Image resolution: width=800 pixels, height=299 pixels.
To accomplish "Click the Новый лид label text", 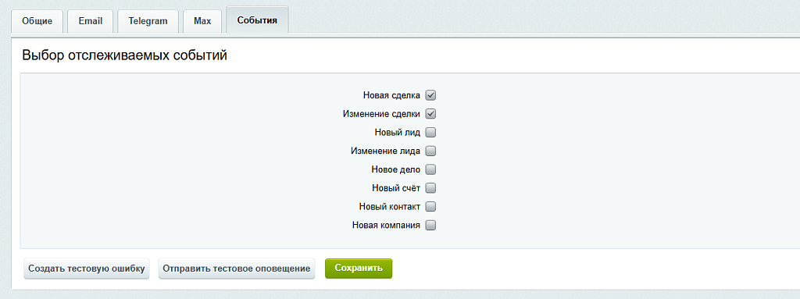I will (398, 133).
